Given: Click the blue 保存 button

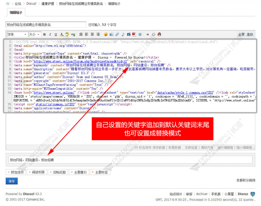Looking at the screenshot, I should [x=12, y=181].
